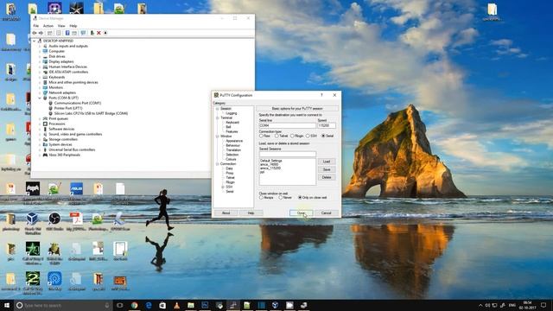Viewport: 553px width, 311px height.
Task: Open Microsoft Edge from the taskbar
Action: click(149, 305)
